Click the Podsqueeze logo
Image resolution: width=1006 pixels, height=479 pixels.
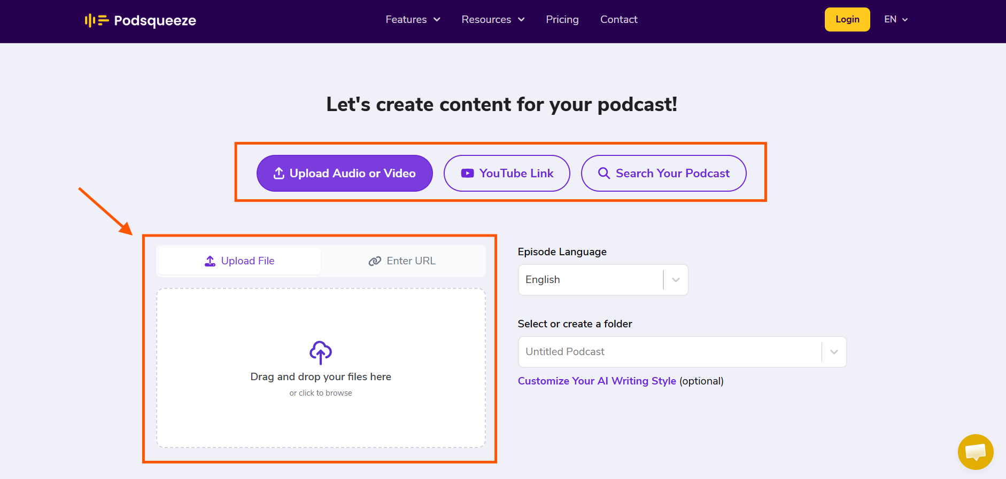tap(140, 20)
